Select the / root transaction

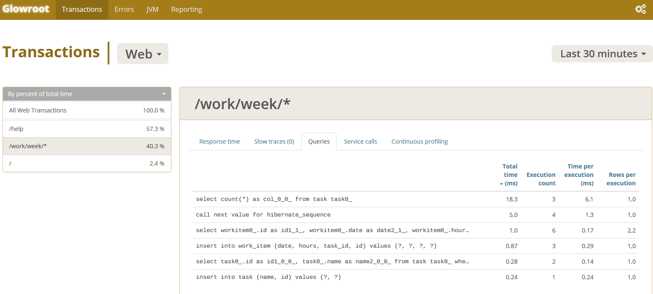pos(87,163)
